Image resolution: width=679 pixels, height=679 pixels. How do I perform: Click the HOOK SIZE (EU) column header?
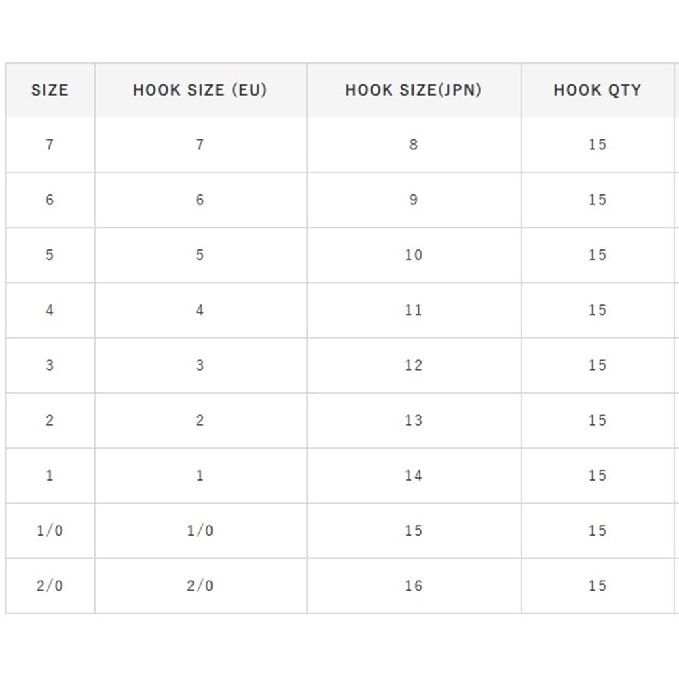[200, 90]
